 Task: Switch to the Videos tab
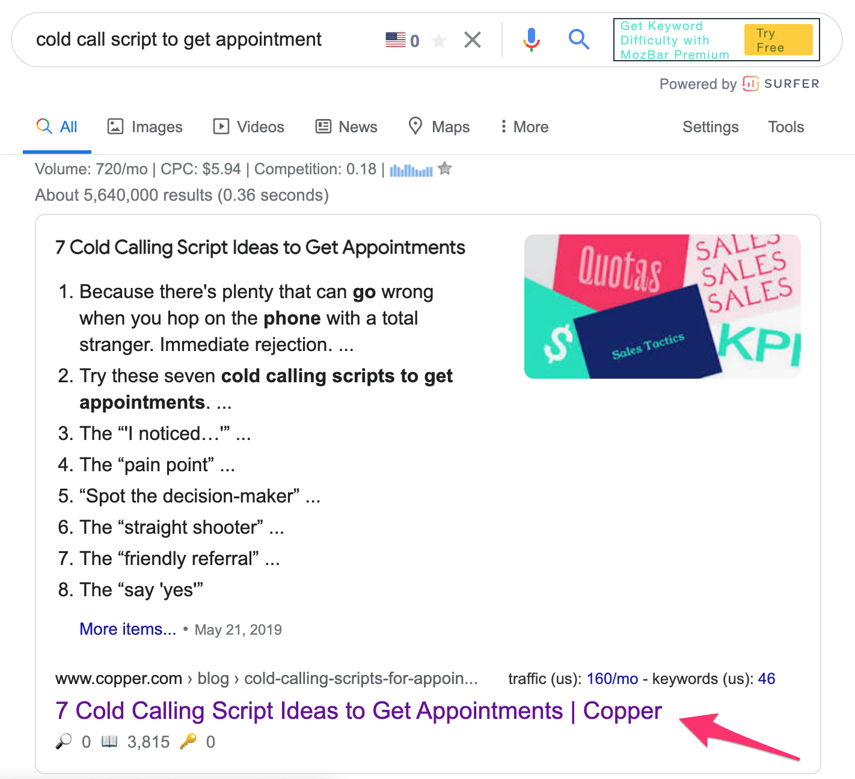[249, 127]
